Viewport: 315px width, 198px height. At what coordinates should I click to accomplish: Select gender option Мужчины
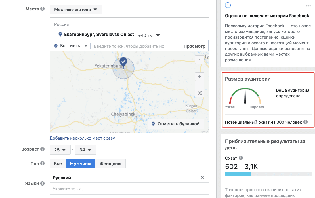[x=81, y=163]
